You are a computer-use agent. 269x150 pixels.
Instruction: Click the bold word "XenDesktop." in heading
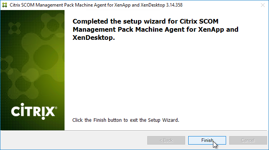pyautogui.click(x=94, y=37)
